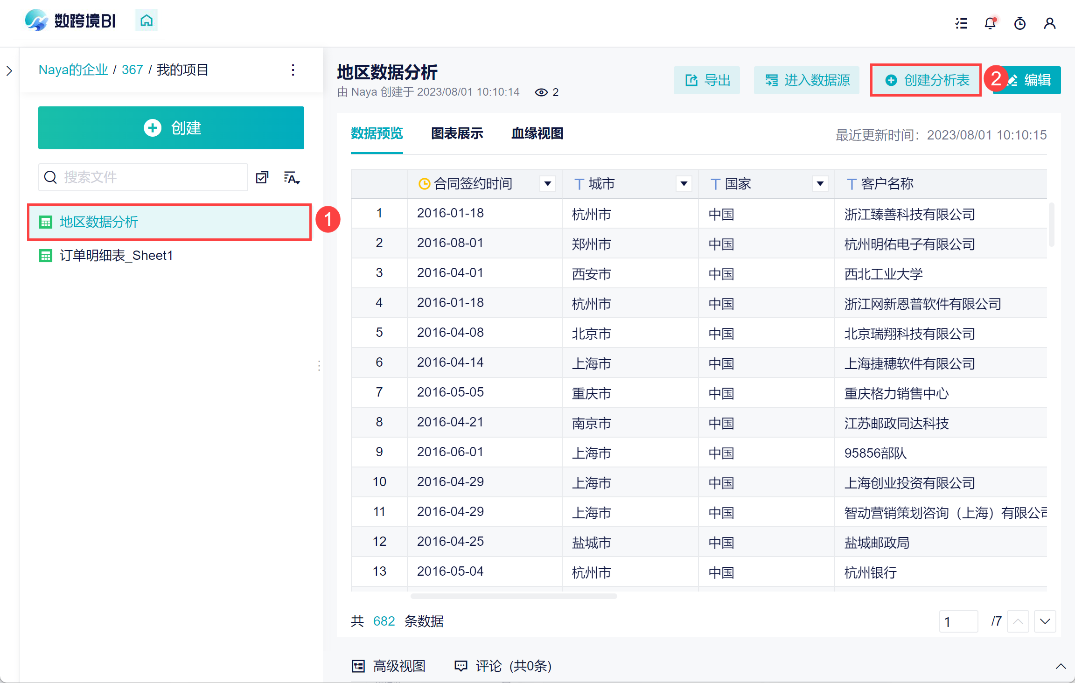The height and width of the screenshot is (683, 1075).
Task: Click the view count eye icon
Action: [541, 92]
